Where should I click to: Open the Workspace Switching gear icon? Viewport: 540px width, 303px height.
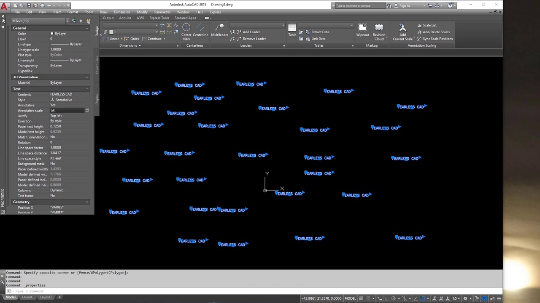tap(465, 298)
